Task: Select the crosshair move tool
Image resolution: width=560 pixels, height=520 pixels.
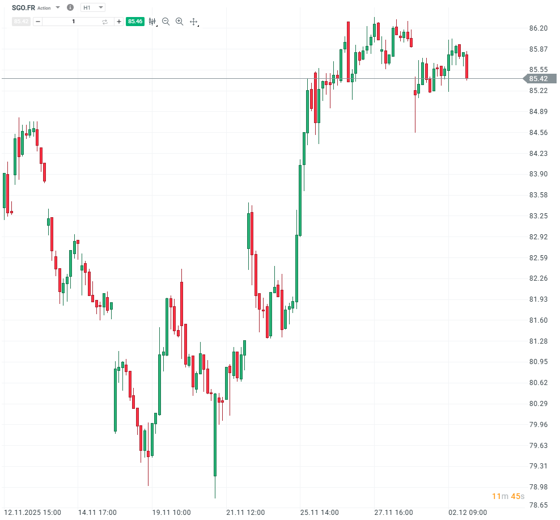Action: coord(194,22)
